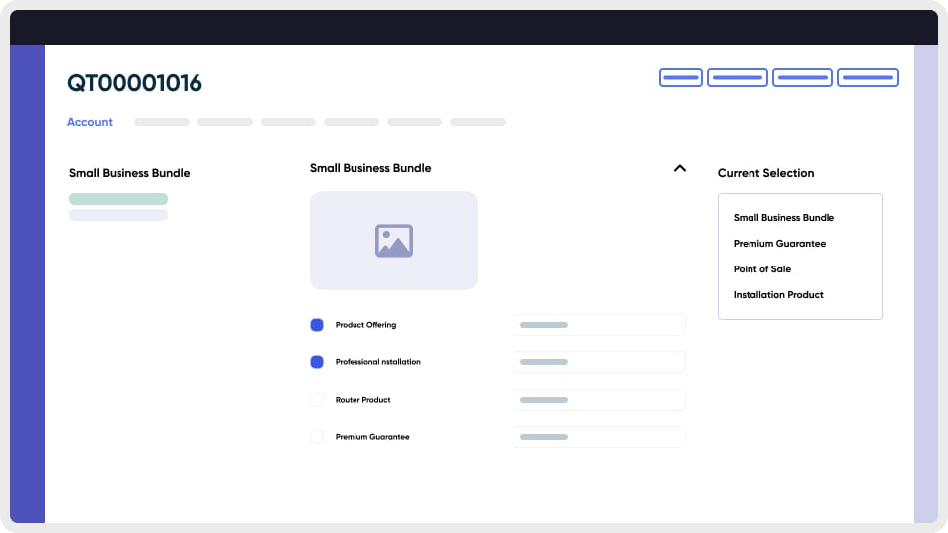Select Installation Product in Current Selection
The width and height of the screenshot is (948, 533).
tap(778, 295)
